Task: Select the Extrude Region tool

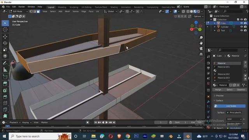Action: pos(5,84)
